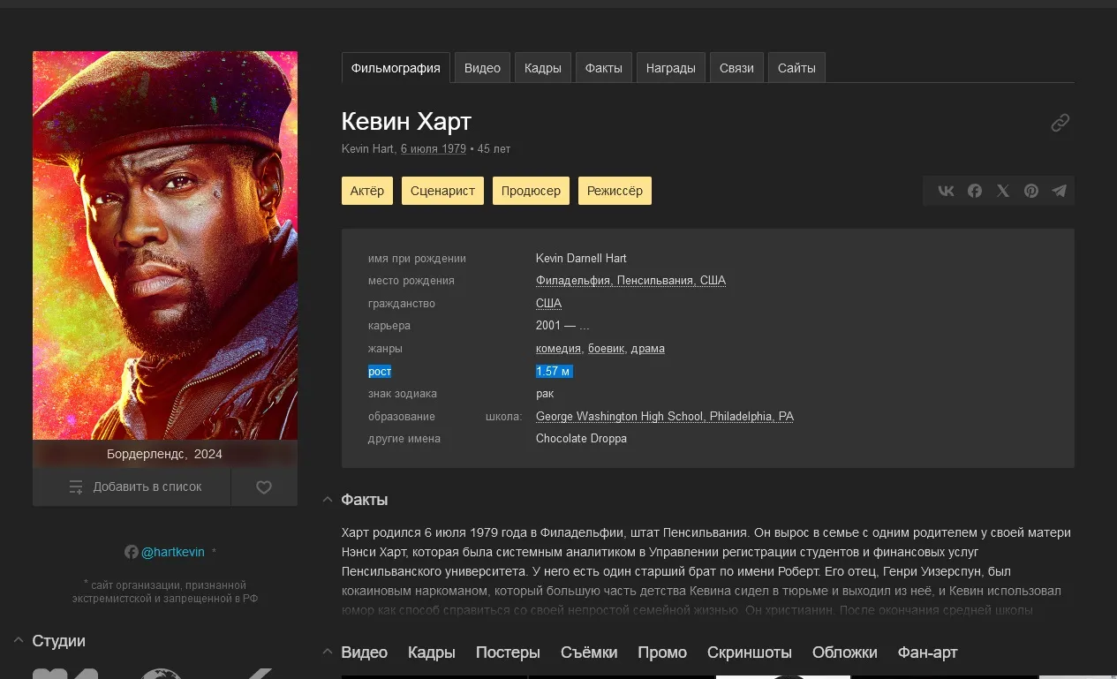Collapse the Факты section chevron
The image size is (1117, 679).
coord(328,500)
